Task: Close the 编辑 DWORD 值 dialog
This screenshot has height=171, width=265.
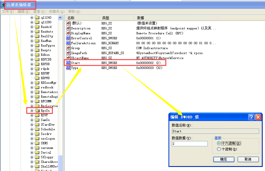Action: [258, 117]
